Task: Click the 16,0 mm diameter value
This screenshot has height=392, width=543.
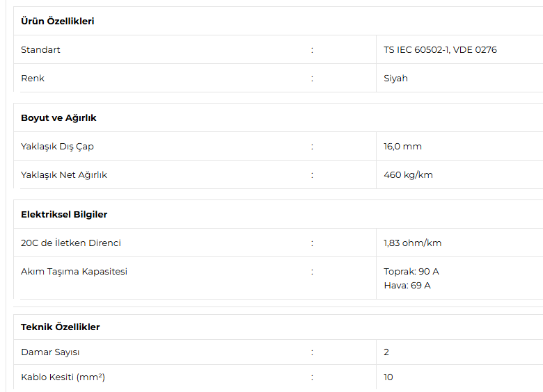Action: pos(402,147)
